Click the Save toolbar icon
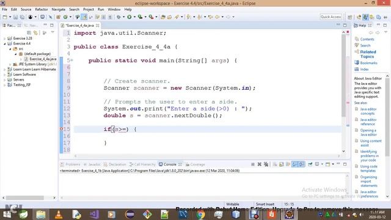The image size is (391, 220). click(x=15, y=17)
